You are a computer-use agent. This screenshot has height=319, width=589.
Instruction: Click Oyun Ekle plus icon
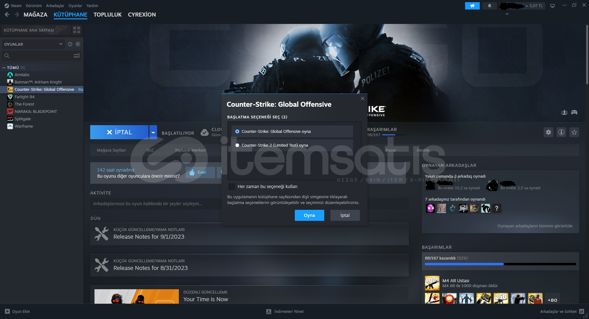pos(7,311)
